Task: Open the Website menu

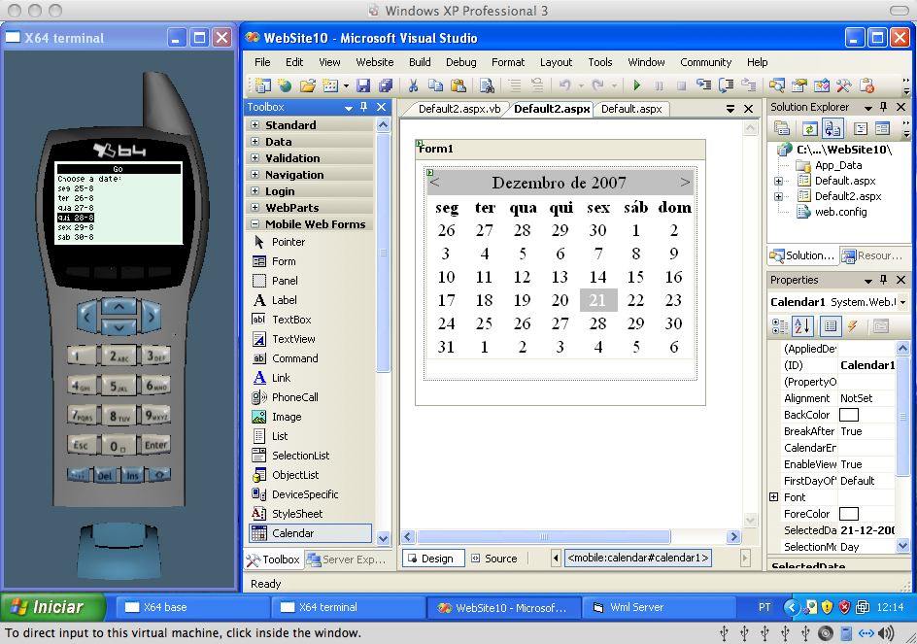Action: (x=375, y=62)
